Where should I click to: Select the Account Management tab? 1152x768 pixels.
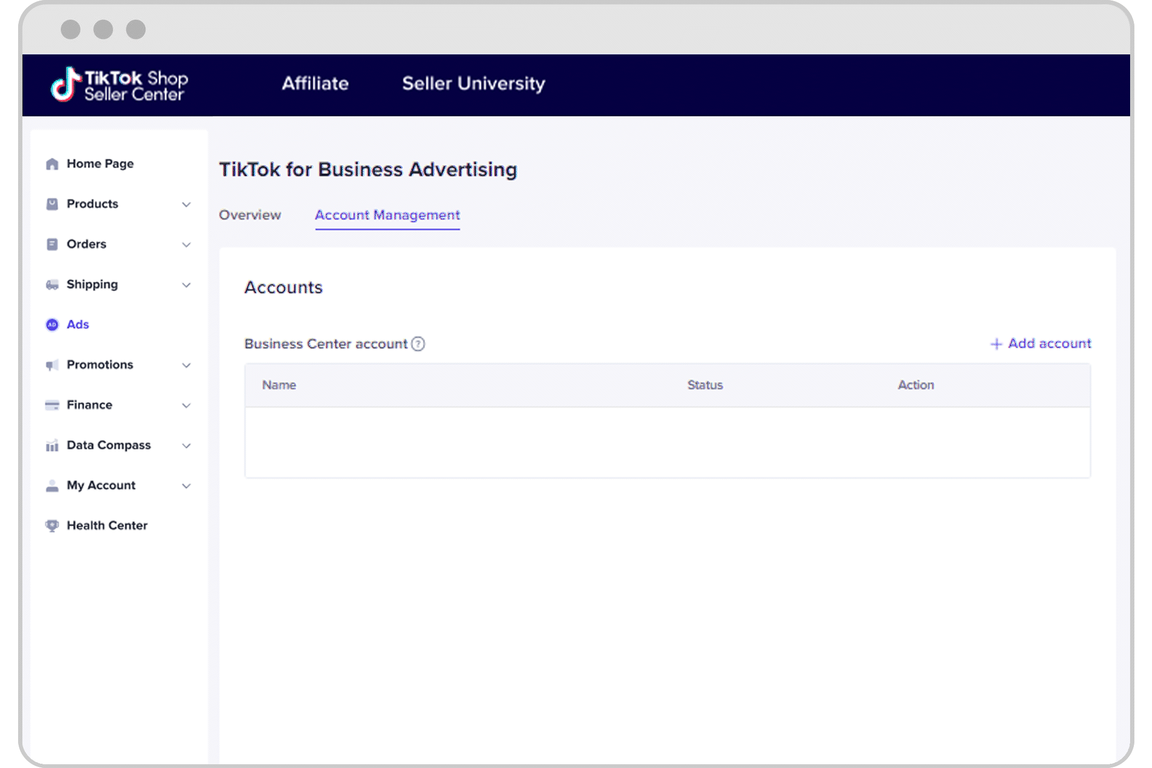pyautogui.click(x=387, y=215)
